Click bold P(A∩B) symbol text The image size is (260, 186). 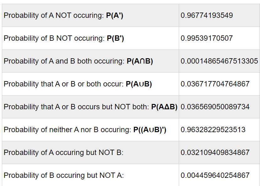[140, 61]
